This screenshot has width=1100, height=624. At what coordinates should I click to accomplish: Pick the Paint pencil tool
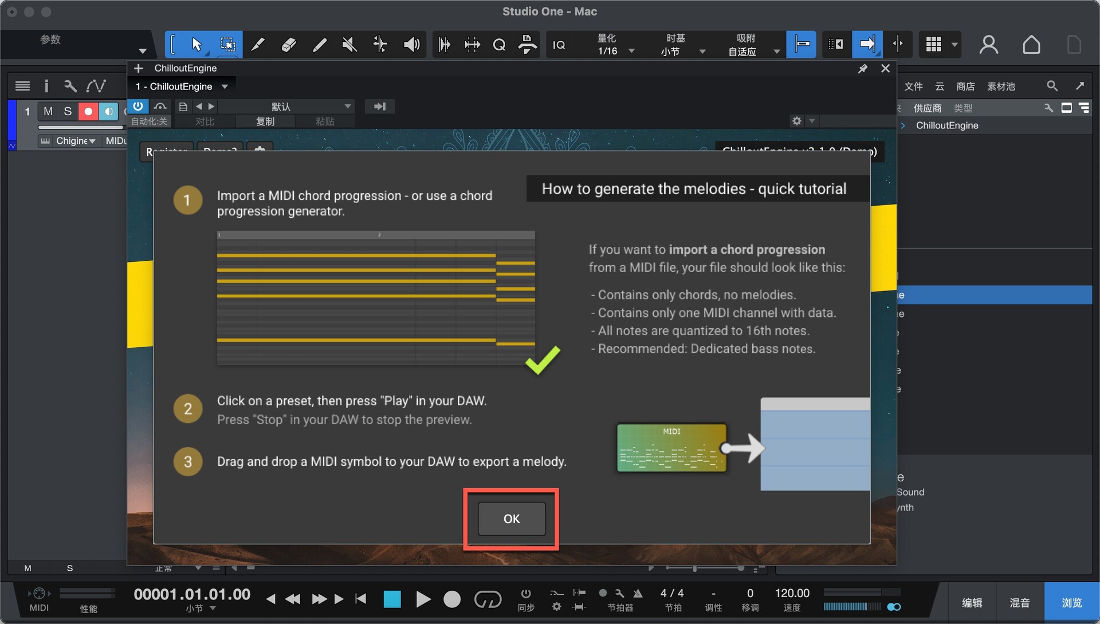[319, 44]
